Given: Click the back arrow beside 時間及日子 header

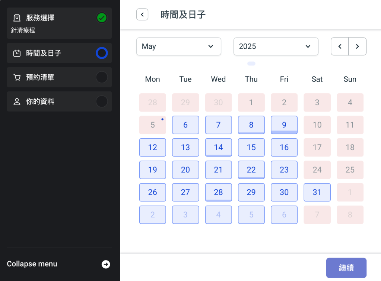Looking at the screenshot, I should (142, 14).
